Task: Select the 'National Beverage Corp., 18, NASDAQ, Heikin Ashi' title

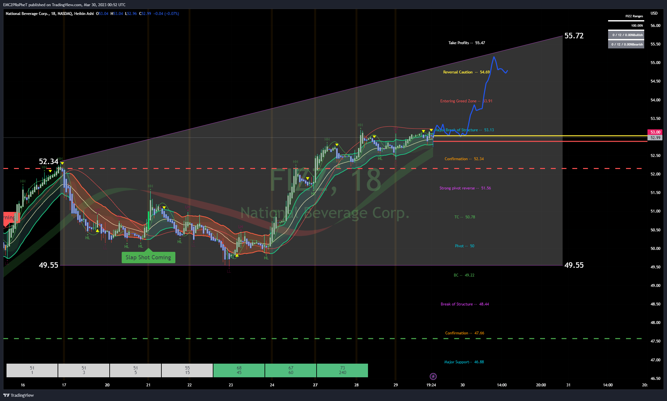Action: (x=49, y=14)
